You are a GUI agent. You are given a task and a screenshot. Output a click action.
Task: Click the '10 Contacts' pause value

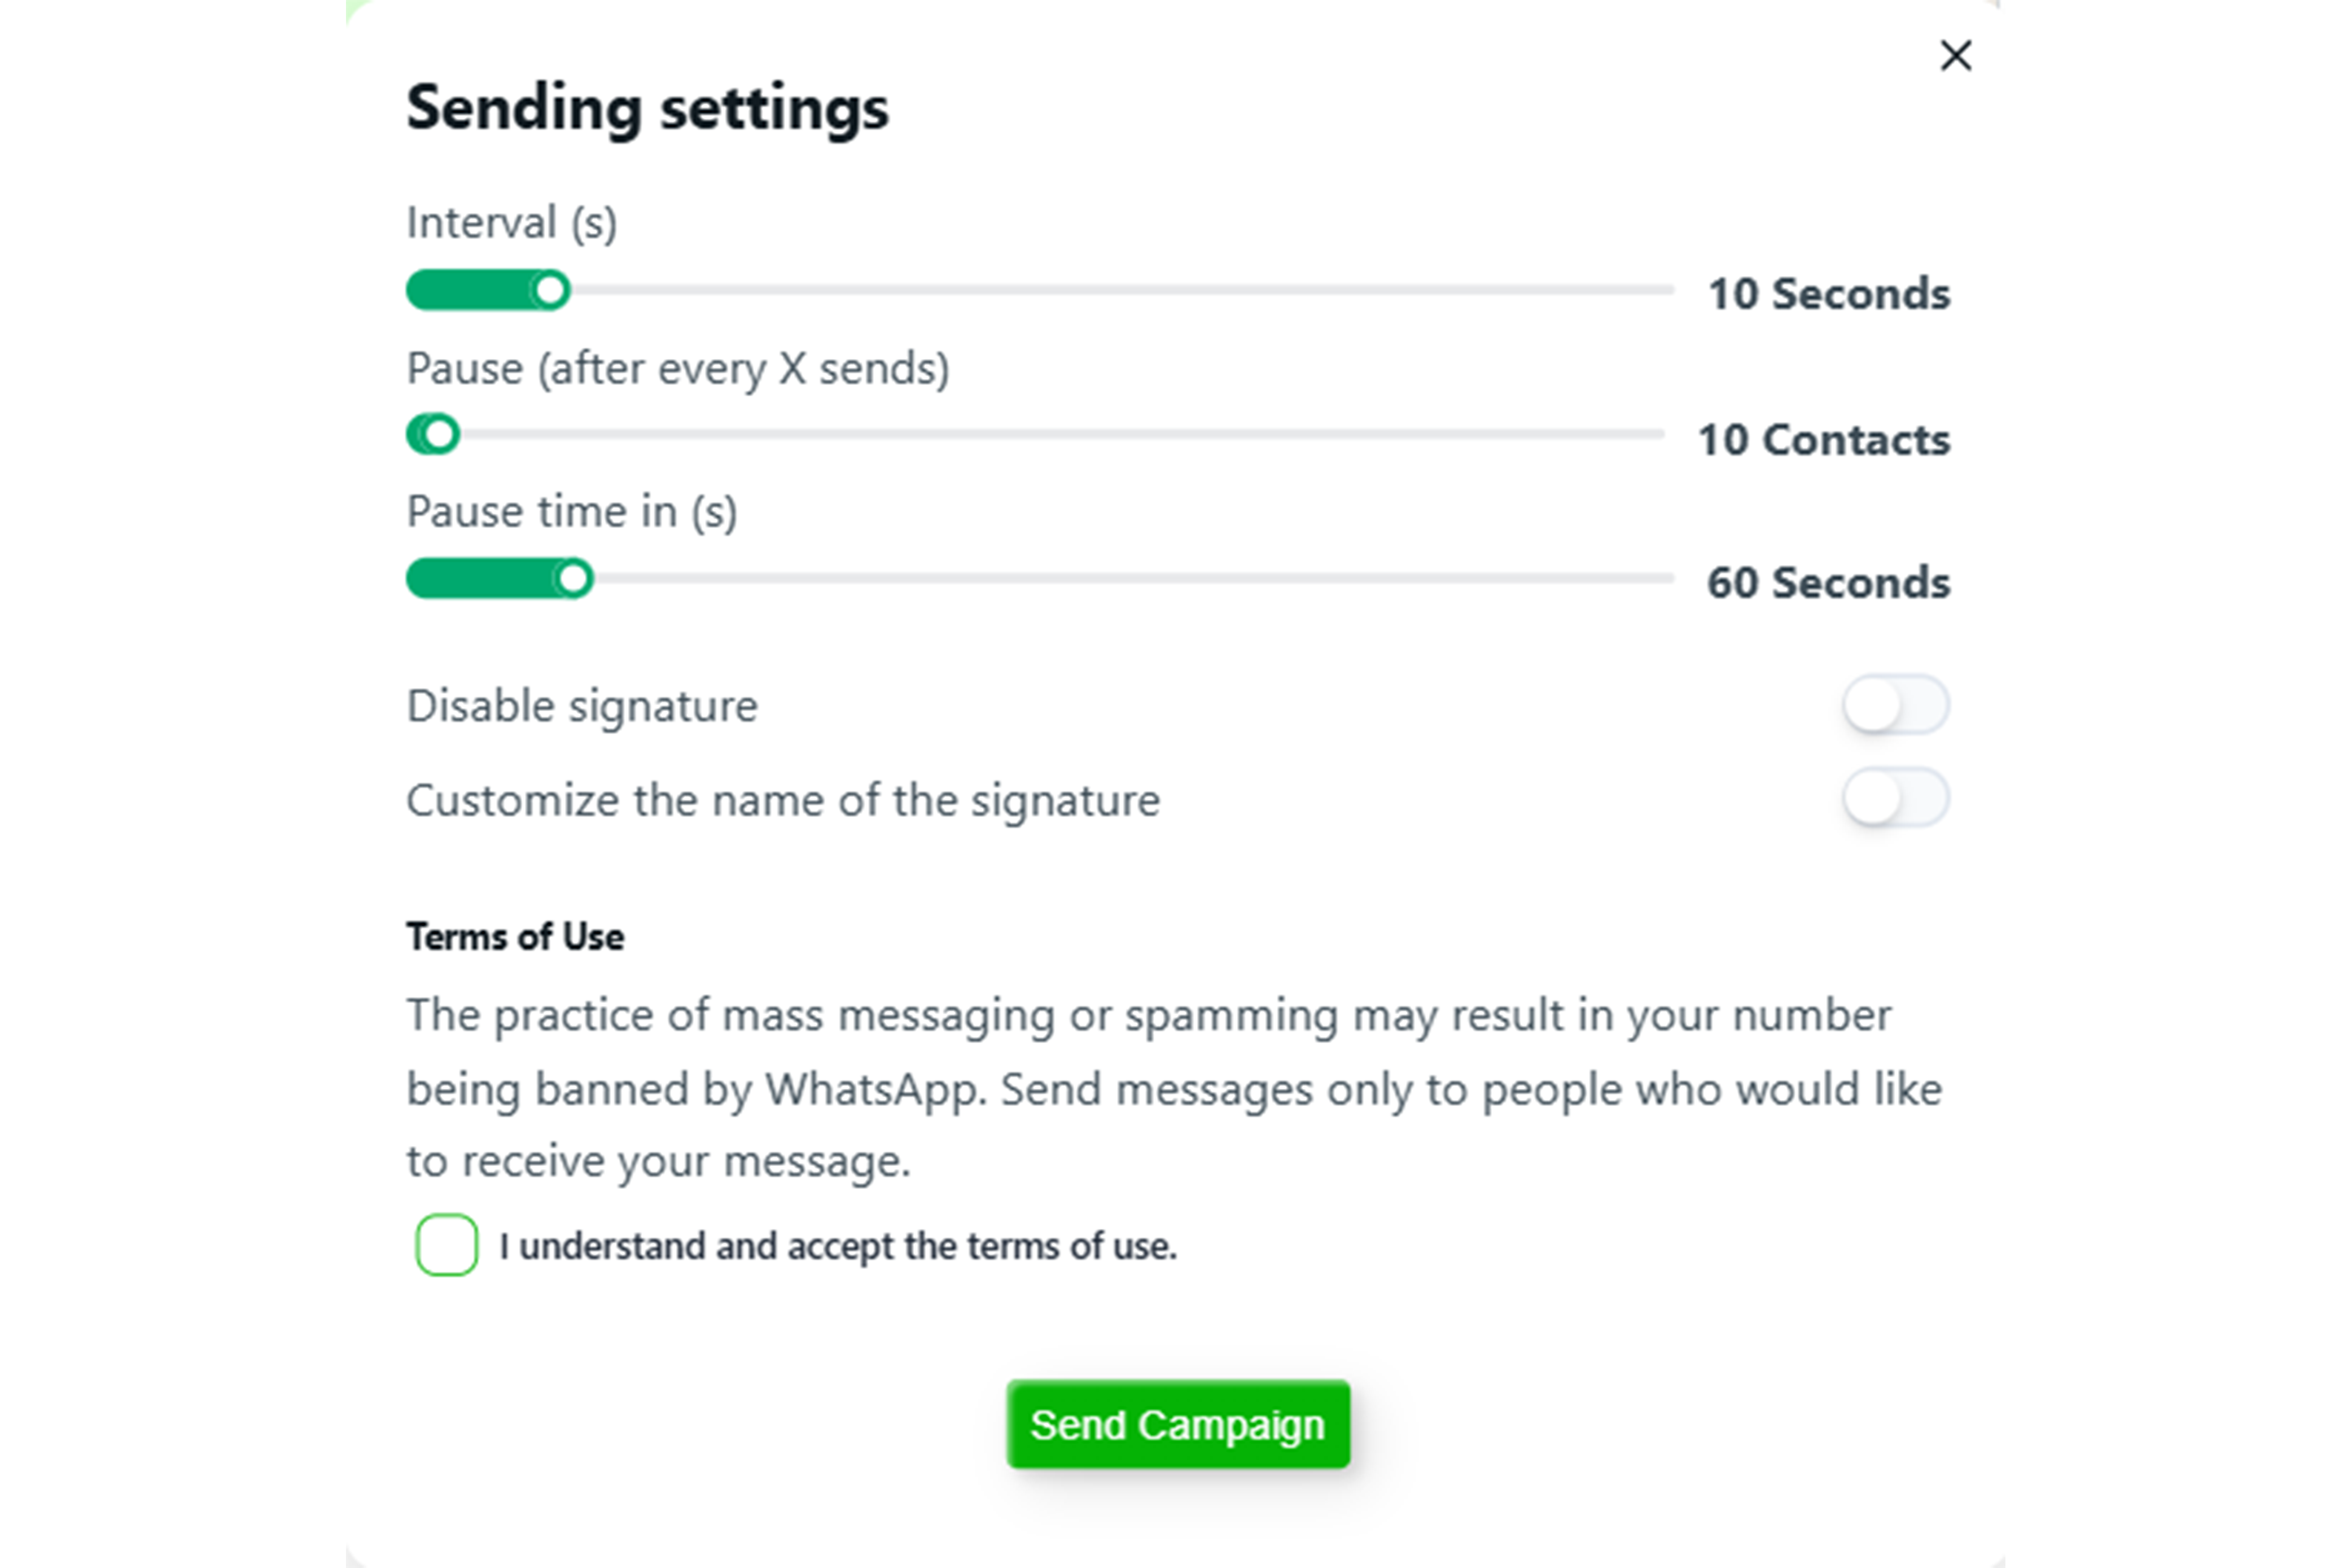tap(1823, 440)
